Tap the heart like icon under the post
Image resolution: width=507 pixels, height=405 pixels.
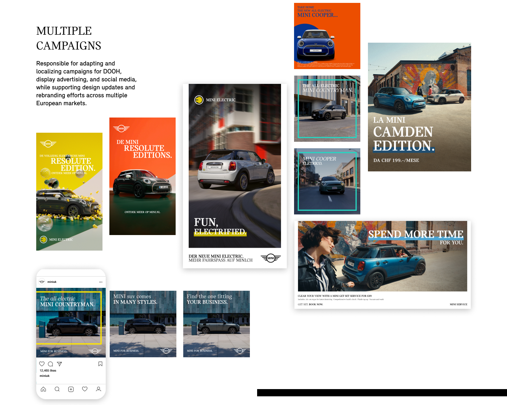(42, 364)
